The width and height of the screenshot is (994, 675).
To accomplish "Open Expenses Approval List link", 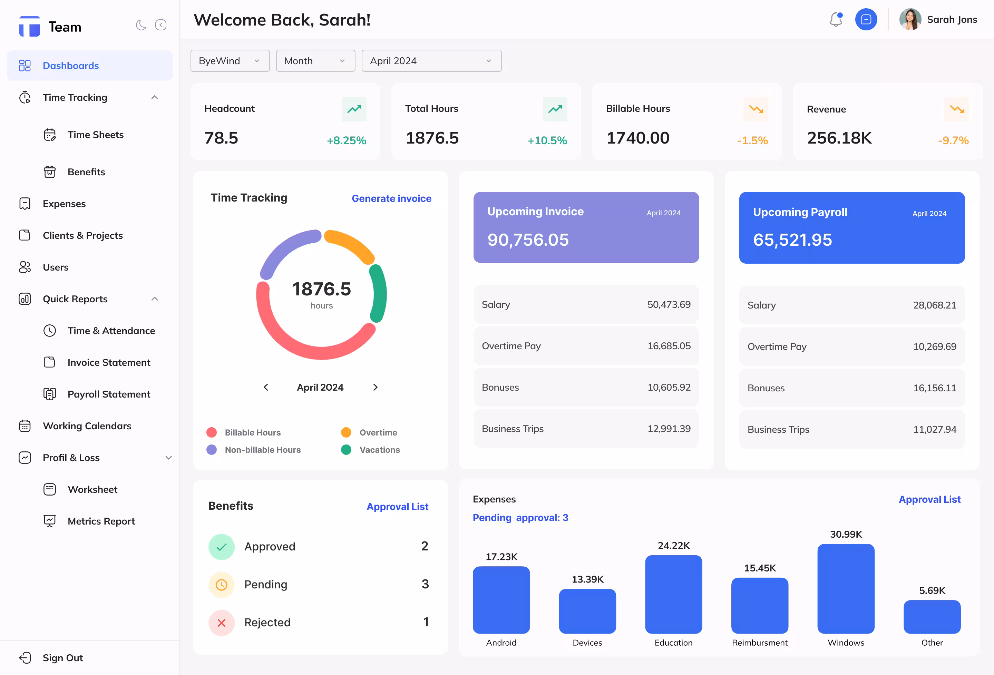I will [x=929, y=500].
